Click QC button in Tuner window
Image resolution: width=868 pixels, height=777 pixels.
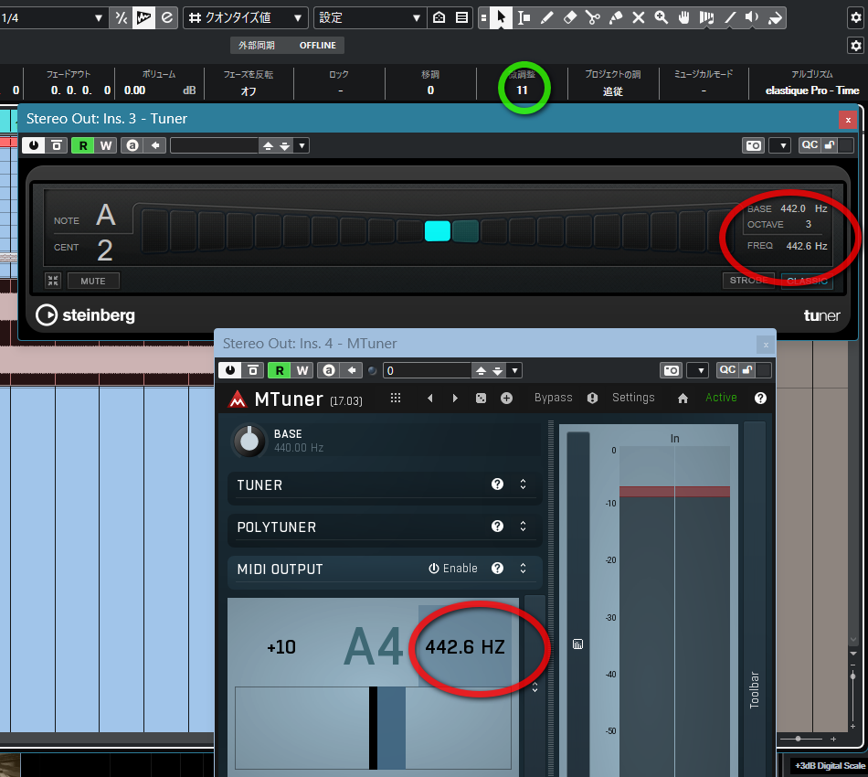810,145
